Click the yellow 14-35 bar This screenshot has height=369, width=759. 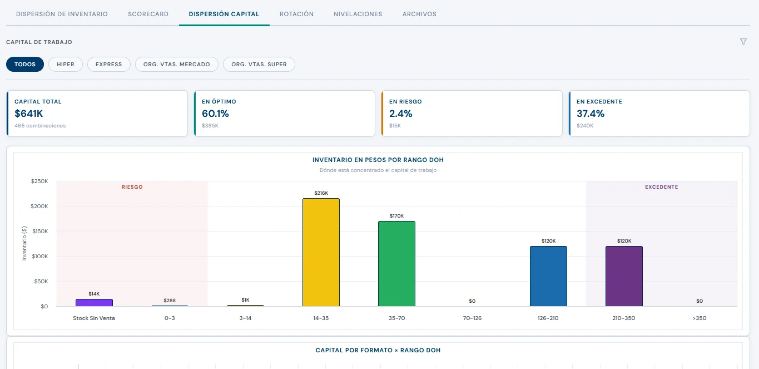(321, 252)
